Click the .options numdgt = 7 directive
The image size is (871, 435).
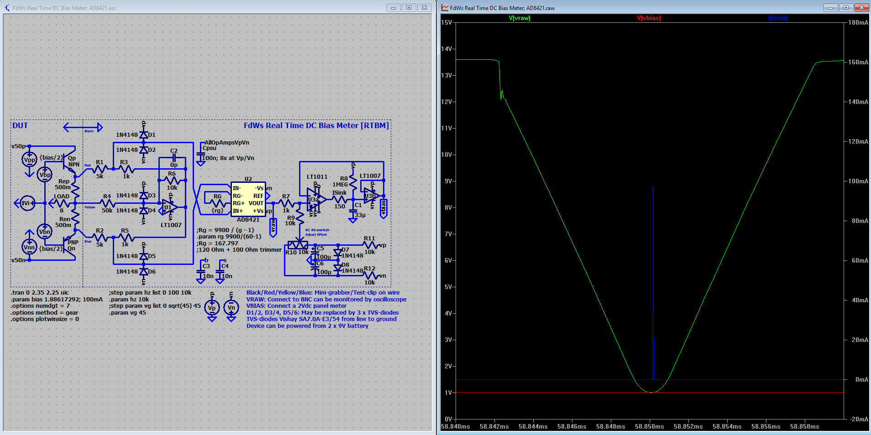(x=40, y=306)
